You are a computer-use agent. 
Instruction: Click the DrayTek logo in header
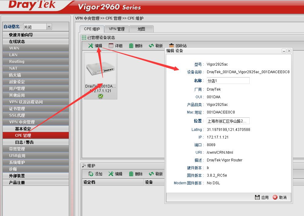(x=32, y=5)
